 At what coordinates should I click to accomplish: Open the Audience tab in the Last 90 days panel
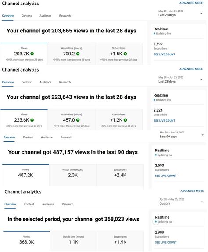click(x=47, y=137)
